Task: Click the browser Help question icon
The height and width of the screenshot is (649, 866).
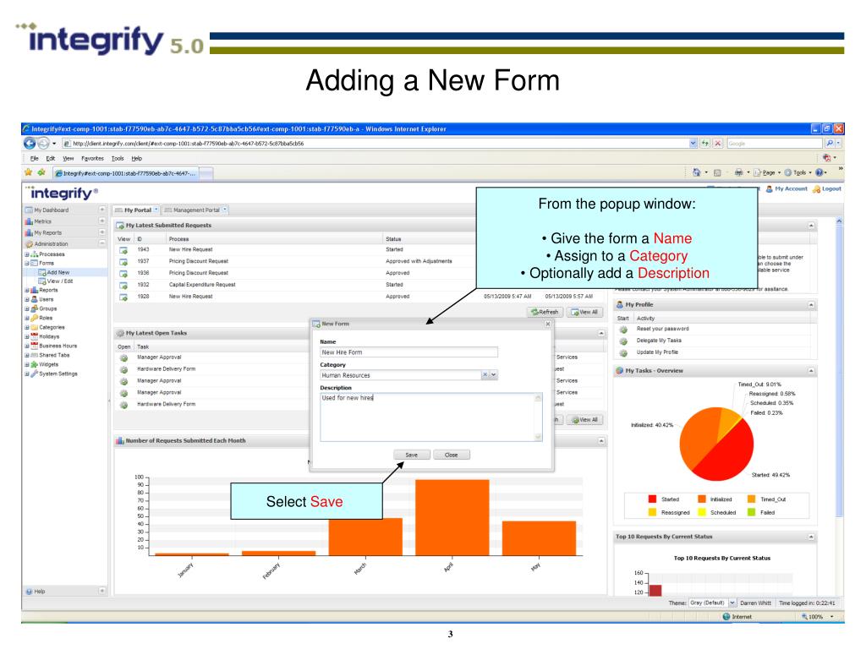Action: coord(819,172)
